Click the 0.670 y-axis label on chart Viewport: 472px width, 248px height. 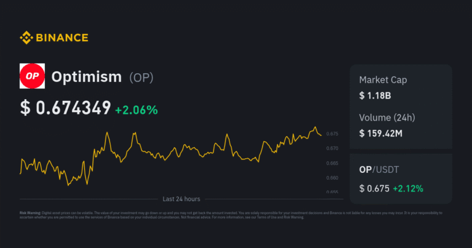pyautogui.click(x=332, y=148)
